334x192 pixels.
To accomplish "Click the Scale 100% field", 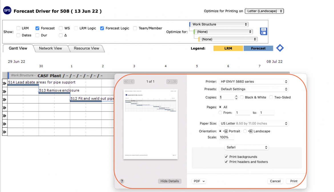I will tap(226, 137).
